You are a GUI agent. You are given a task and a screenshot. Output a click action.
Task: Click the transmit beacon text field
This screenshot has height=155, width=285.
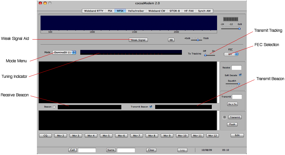[x=183, y=107]
